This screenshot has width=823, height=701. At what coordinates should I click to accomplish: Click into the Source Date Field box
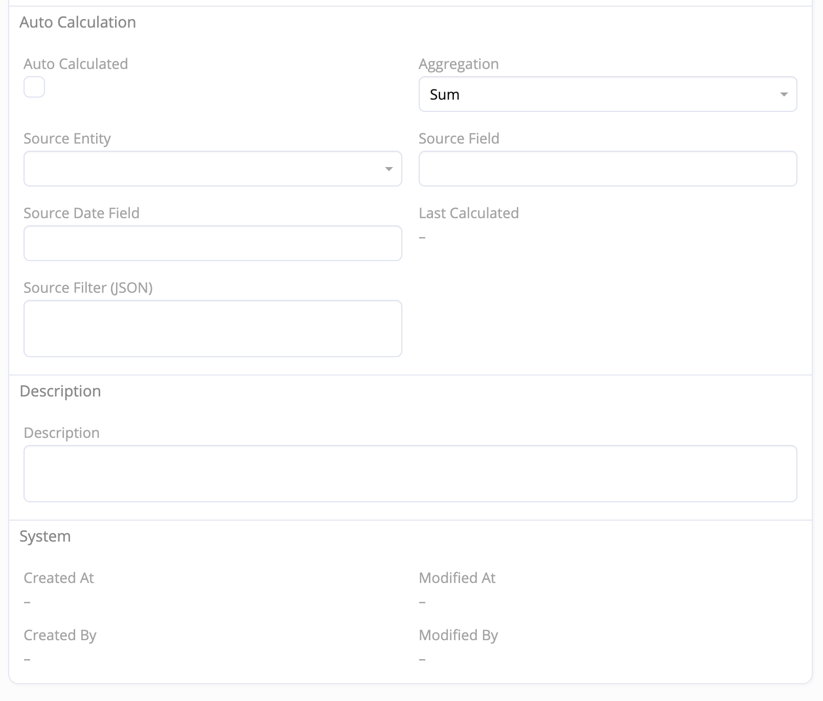[x=213, y=243]
